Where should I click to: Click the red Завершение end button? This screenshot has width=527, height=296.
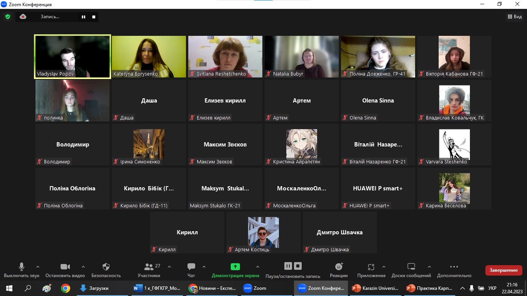(503, 270)
